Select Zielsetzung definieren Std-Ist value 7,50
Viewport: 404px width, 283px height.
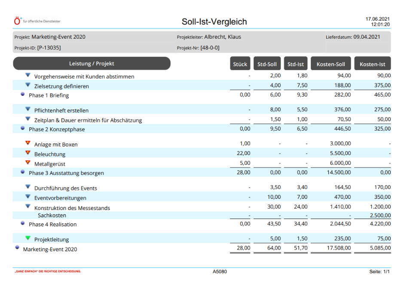pos(302,85)
